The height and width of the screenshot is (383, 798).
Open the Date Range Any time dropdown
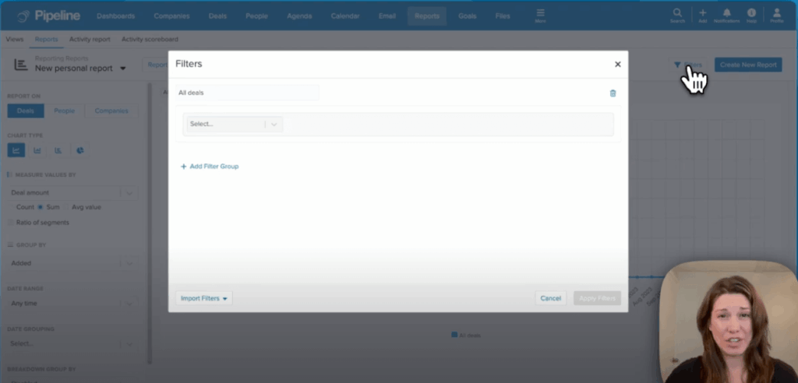pos(72,303)
